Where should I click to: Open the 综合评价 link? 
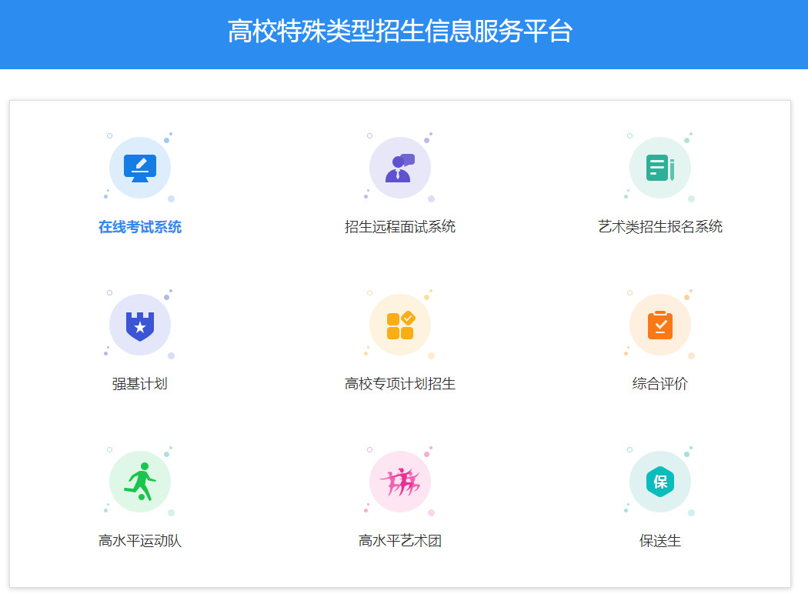pyautogui.click(x=660, y=384)
